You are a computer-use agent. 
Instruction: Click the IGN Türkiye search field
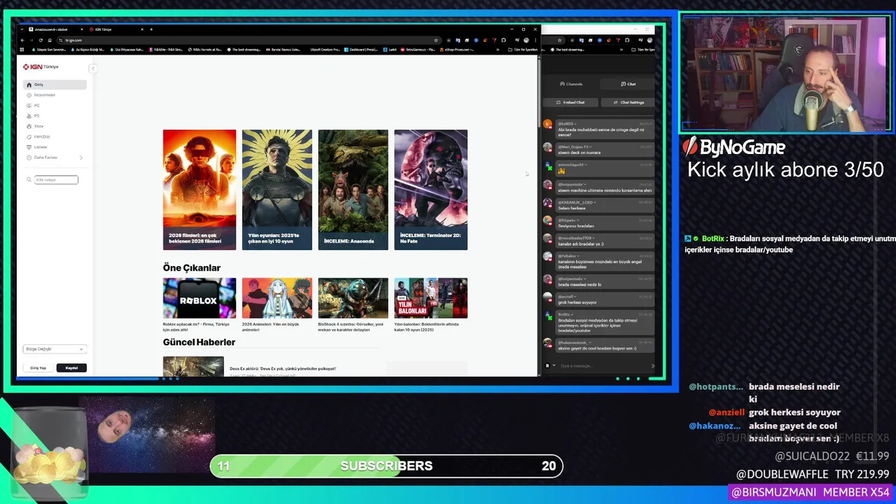tap(57, 180)
